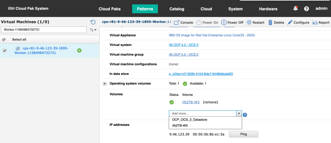Screen dimensions: 331x143
Task: Click the Ping button
Action: (x=243, y=134)
